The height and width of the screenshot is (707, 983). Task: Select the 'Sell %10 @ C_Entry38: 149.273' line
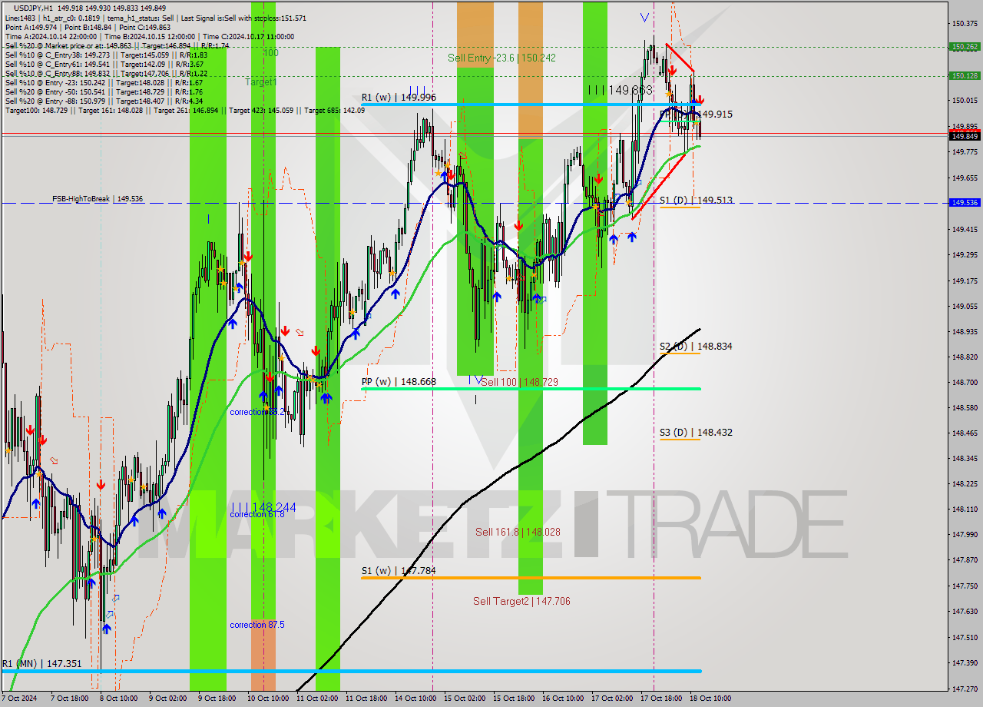(x=106, y=55)
